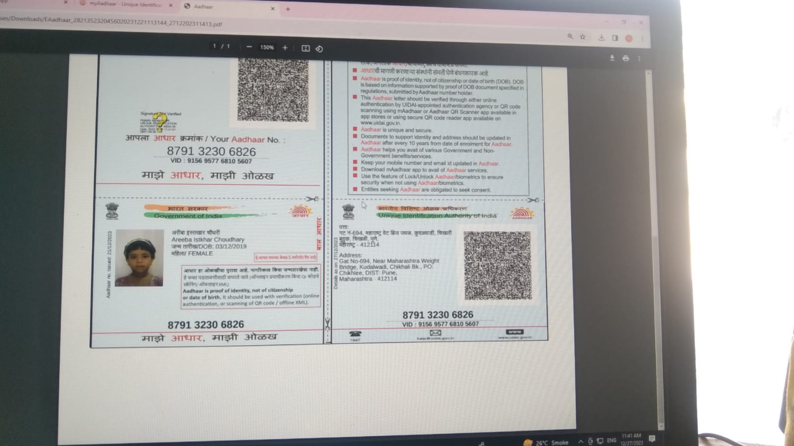This screenshot has height=446, width=794.
Task: Click the photo on the Aadhaar card
Action: click(x=139, y=257)
